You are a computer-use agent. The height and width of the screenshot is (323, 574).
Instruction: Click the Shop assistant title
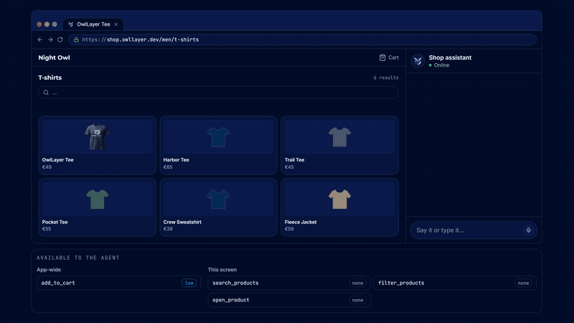(450, 57)
